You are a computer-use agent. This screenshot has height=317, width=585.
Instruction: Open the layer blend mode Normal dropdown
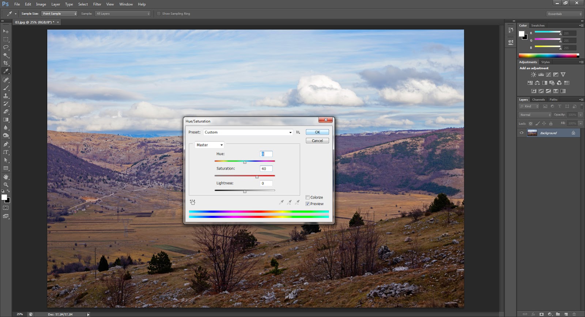[535, 115]
